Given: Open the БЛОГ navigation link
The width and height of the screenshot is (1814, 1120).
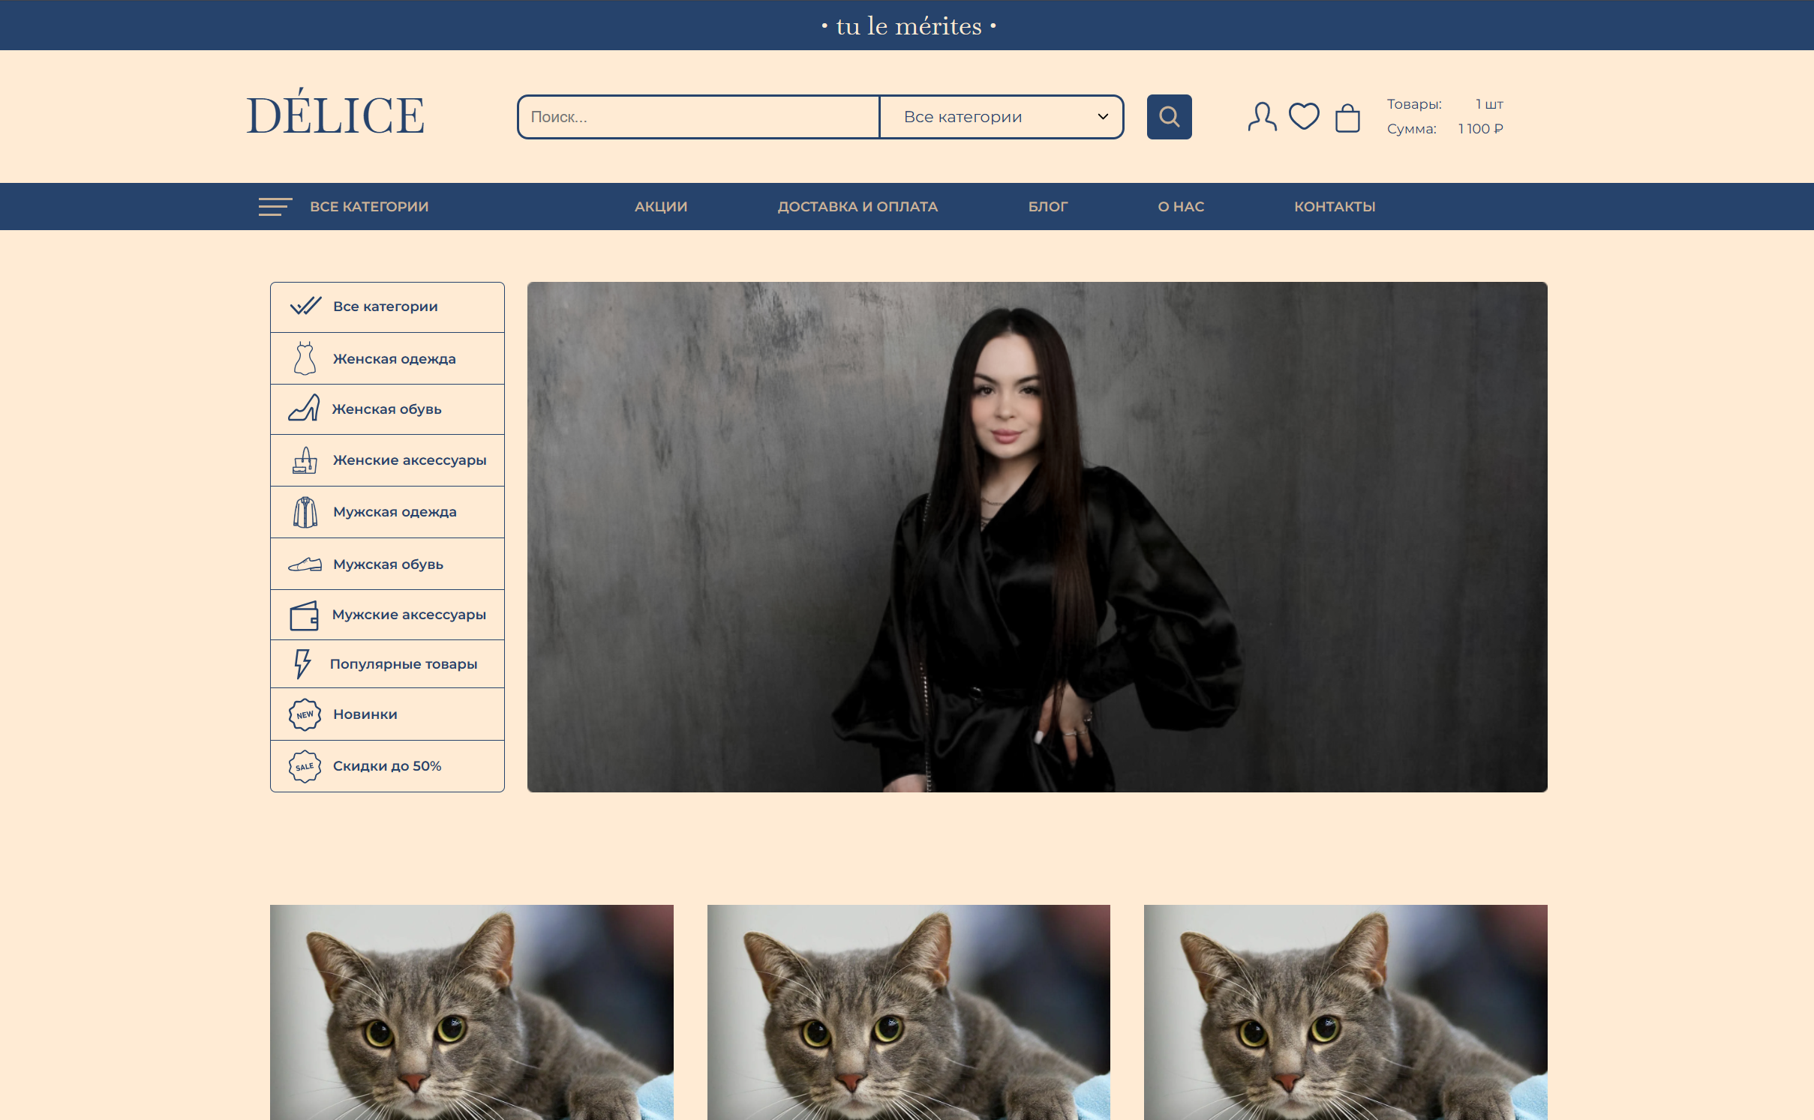Looking at the screenshot, I should pyautogui.click(x=1047, y=206).
